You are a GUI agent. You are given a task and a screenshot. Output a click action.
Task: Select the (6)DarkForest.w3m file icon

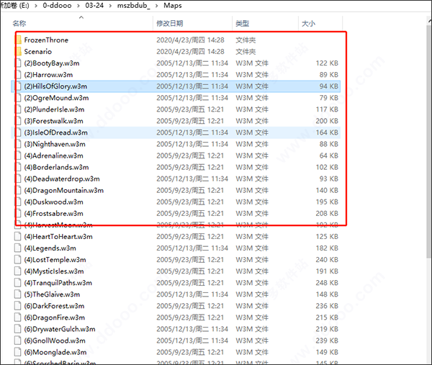18,306
